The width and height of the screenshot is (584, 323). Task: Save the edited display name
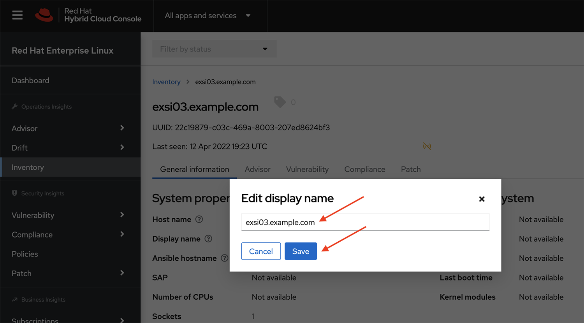(x=301, y=251)
